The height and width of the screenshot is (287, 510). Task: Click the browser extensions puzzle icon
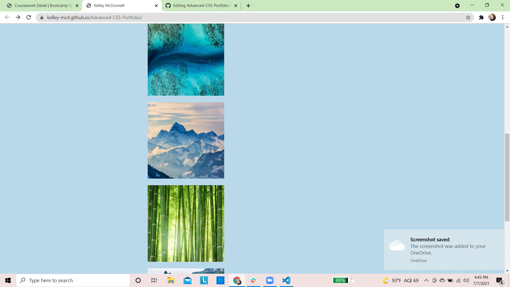(482, 17)
